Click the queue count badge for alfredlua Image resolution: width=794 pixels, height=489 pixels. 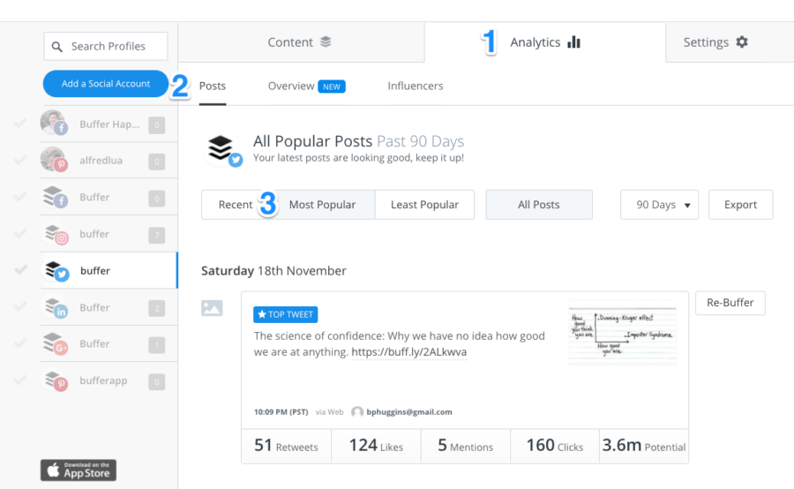tap(157, 162)
